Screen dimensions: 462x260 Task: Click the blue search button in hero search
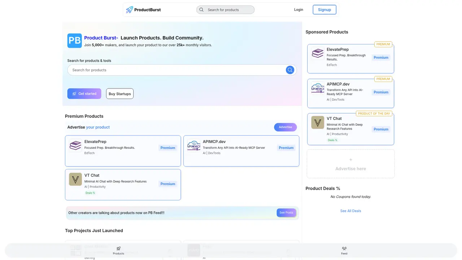click(x=290, y=70)
